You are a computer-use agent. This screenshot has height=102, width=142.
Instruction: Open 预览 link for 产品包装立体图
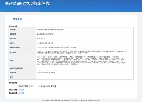pos(54,86)
